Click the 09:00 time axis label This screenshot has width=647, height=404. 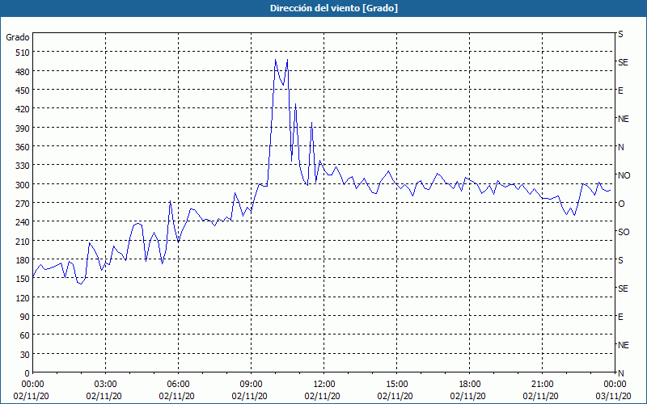(x=251, y=385)
